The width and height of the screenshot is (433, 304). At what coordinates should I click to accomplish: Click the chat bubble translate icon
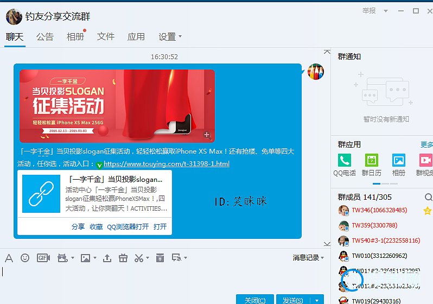pos(177,258)
